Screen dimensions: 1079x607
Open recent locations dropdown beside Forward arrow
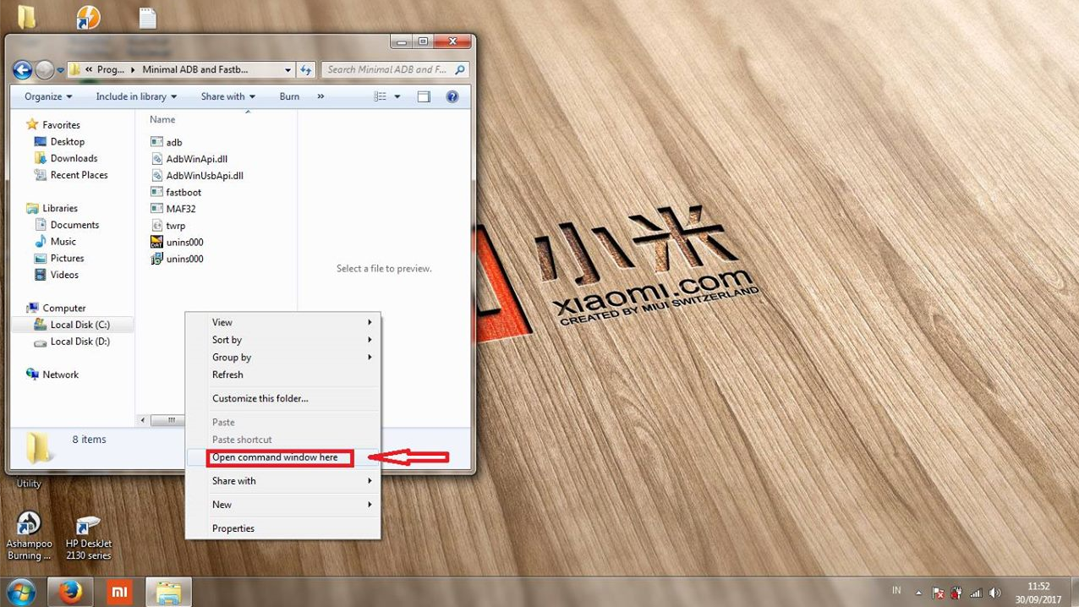(x=60, y=71)
